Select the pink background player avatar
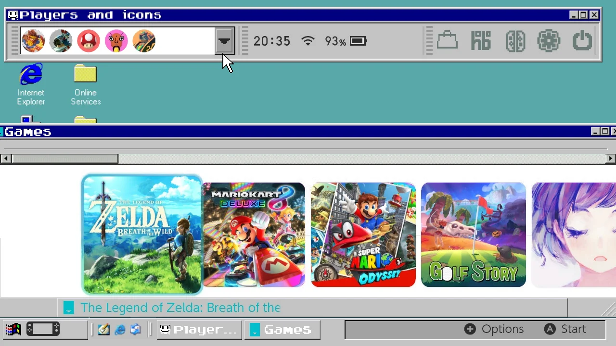This screenshot has width=616, height=346. [x=116, y=41]
